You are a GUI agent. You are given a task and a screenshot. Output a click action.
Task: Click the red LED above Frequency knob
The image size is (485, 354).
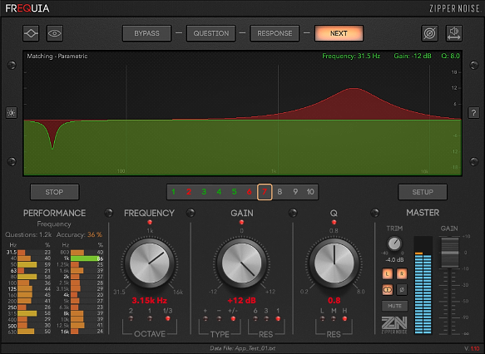coord(150,222)
